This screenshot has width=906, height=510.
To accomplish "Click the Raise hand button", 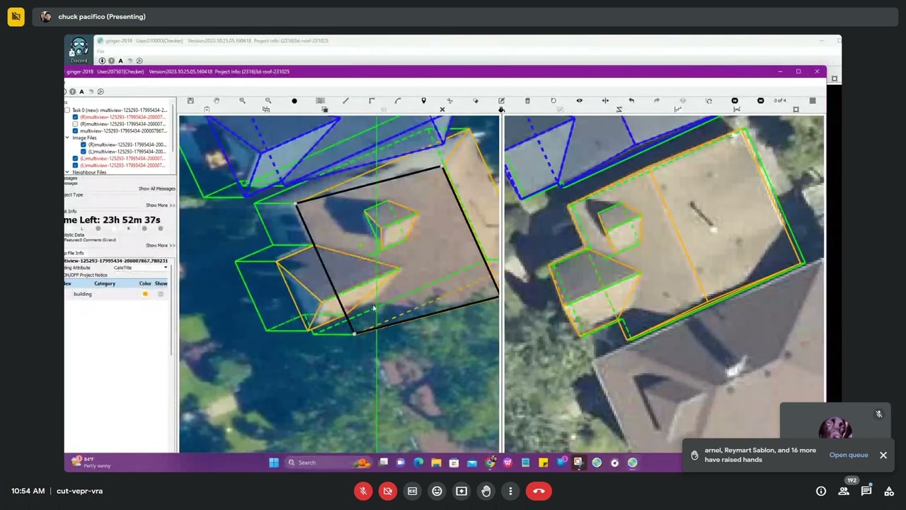I will click(x=486, y=491).
